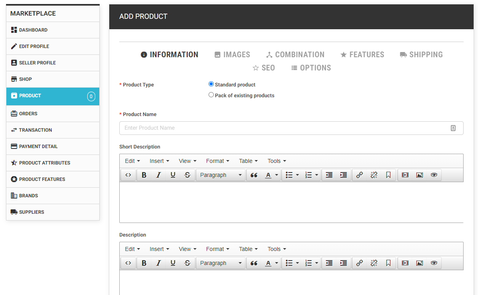The height and width of the screenshot is (295, 478).
Task: Switch to the Combination tab
Action: click(295, 54)
